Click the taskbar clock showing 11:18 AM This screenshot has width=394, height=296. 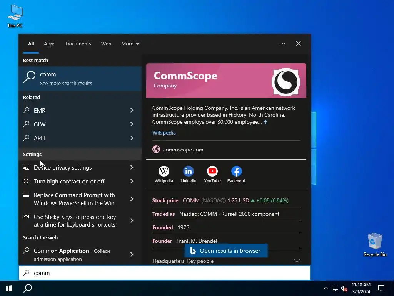point(361,288)
